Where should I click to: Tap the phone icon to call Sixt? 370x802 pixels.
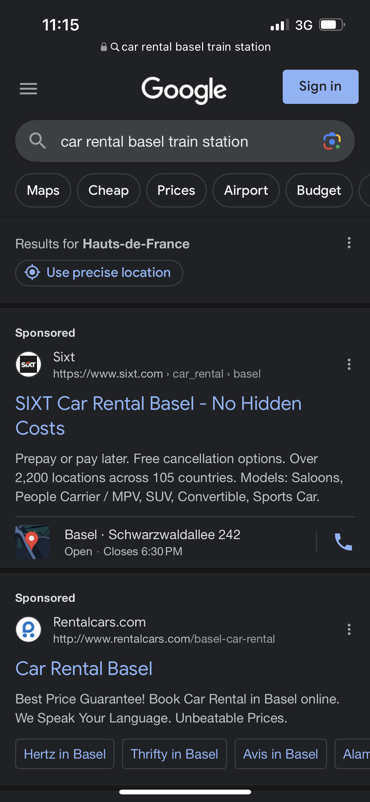[x=343, y=542]
